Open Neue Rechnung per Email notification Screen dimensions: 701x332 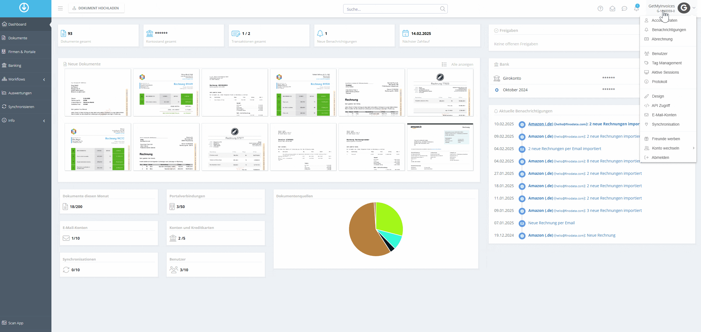[551, 223]
